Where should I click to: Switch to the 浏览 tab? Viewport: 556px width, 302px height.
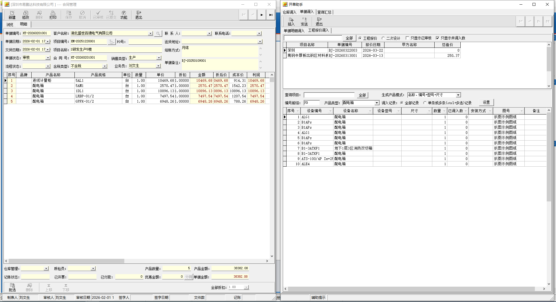[10, 25]
